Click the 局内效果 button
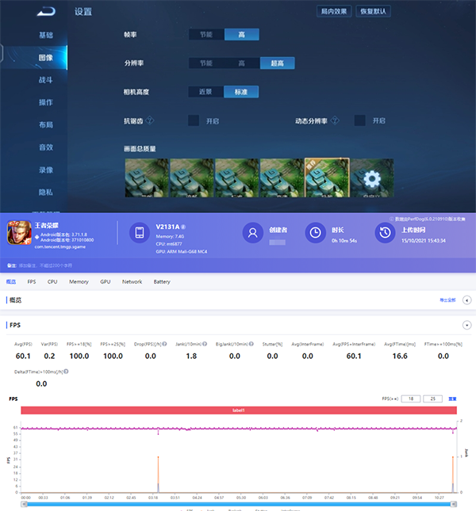 (334, 12)
